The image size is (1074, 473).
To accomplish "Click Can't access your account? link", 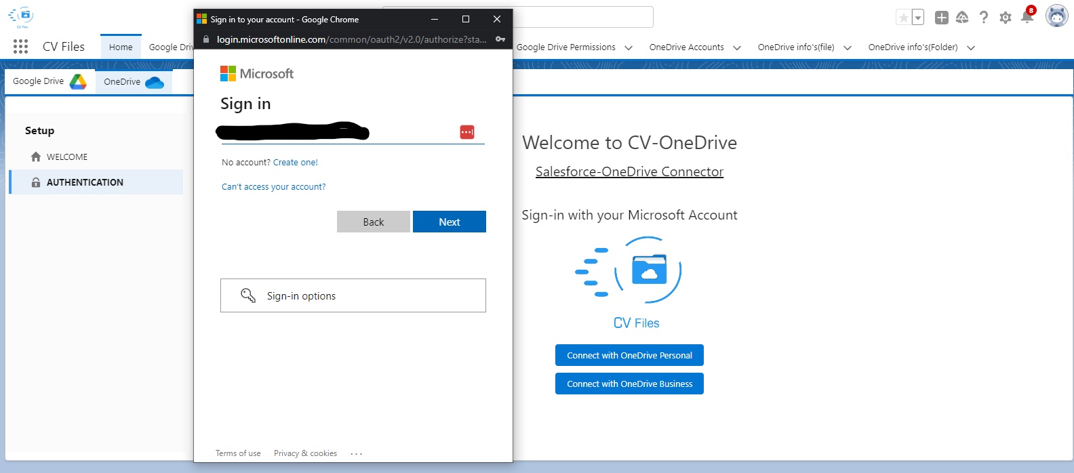I will [x=273, y=187].
